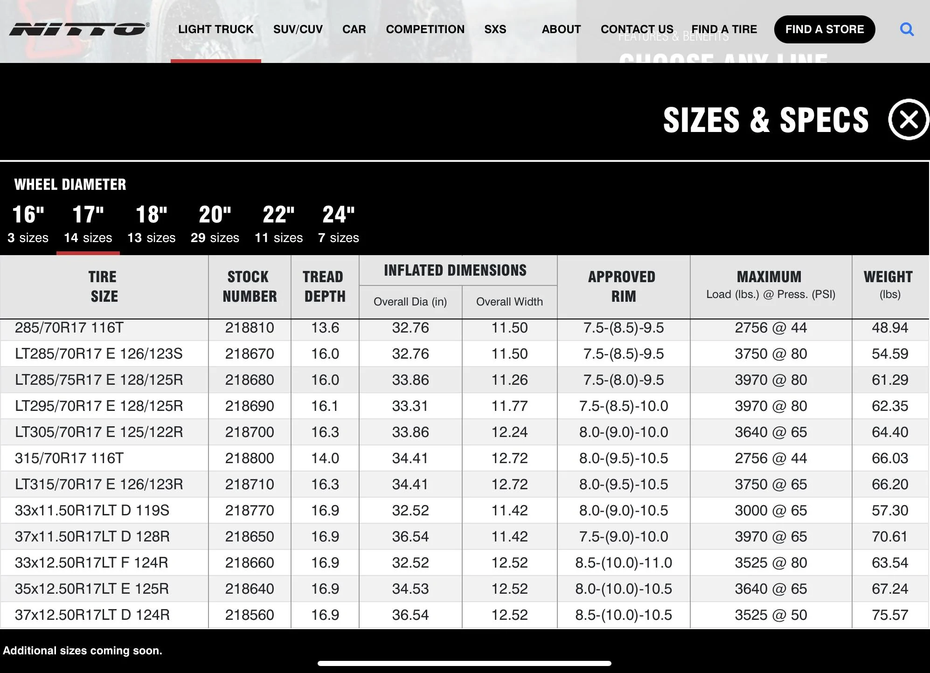Viewport: 930px width, 673px height.
Task: Open the Car menu
Action: [x=354, y=29]
